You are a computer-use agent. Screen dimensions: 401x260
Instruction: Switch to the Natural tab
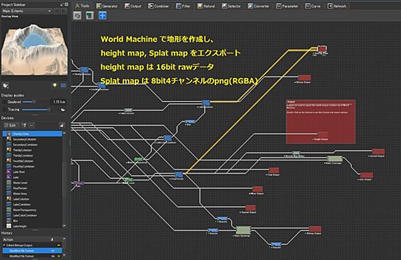[x=206, y=6]
